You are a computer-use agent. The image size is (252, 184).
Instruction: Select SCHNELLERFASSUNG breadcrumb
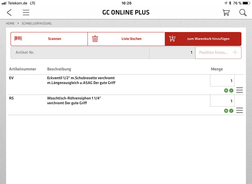[37, 23]
